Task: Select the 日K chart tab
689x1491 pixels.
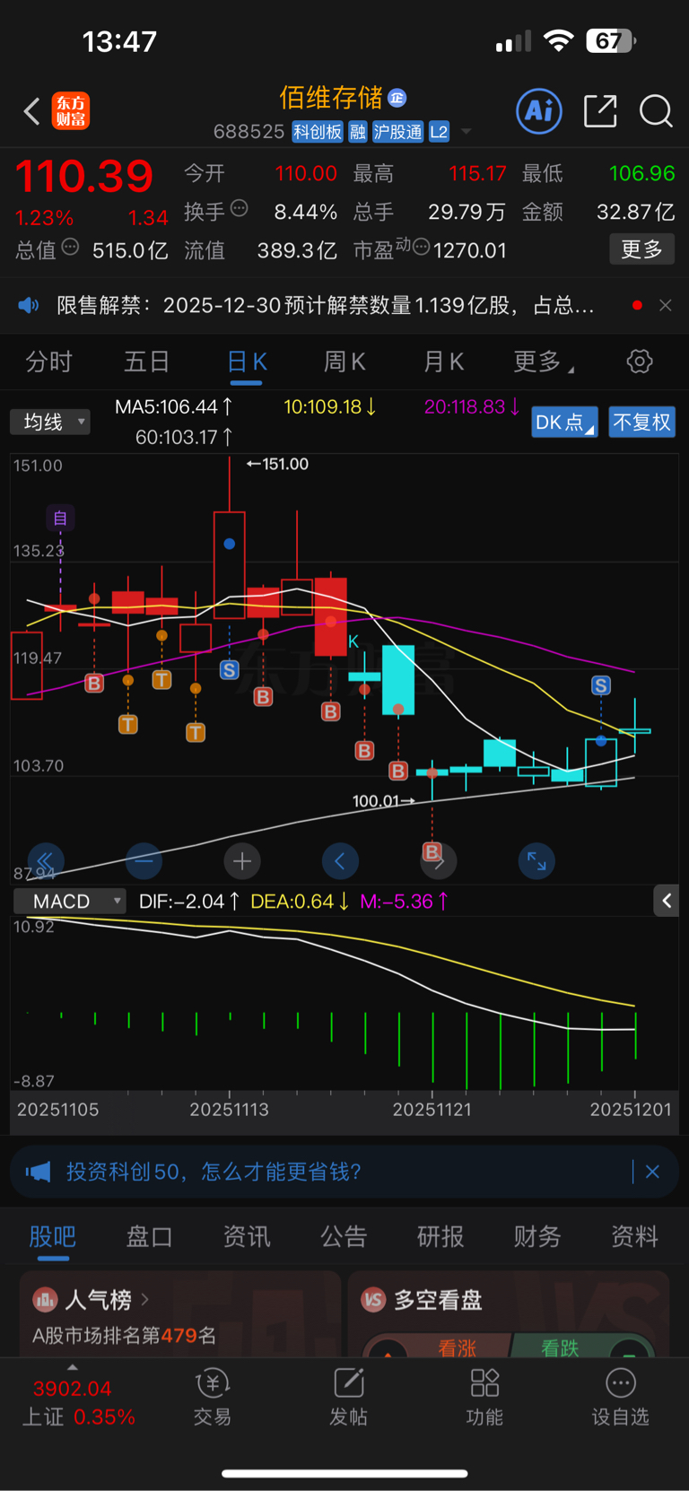Action: 247,362
